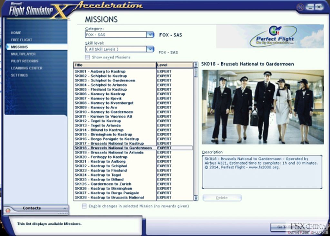The image size is (330, 236).
Task: Open the Category dropdown arrow
Action: click(150, 34)
